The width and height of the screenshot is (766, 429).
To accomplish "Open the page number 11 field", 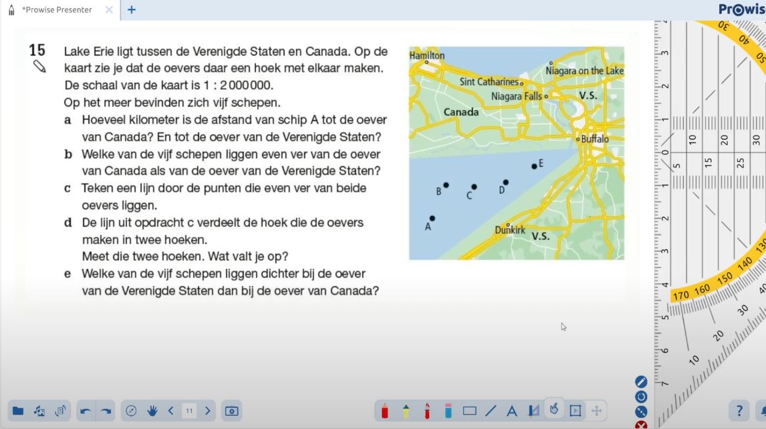I will click(189, 411).
